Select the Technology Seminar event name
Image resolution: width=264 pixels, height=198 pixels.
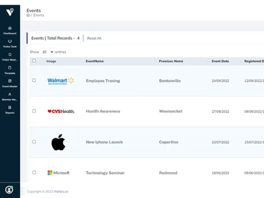[105, 173]
